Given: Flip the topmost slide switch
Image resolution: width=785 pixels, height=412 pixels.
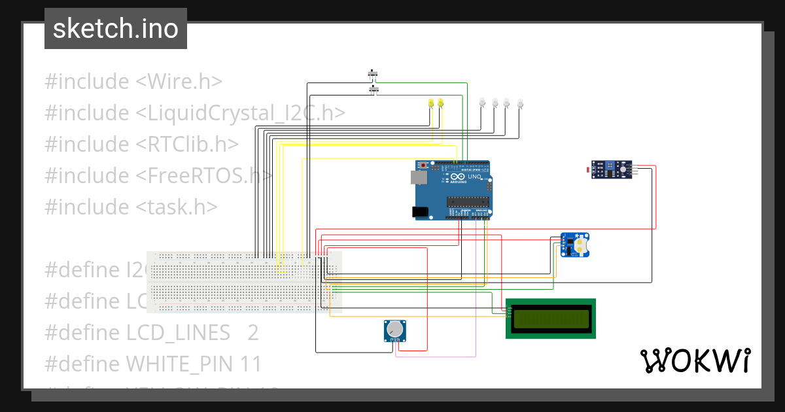Looking at the screenshot, I should point(372,73).
